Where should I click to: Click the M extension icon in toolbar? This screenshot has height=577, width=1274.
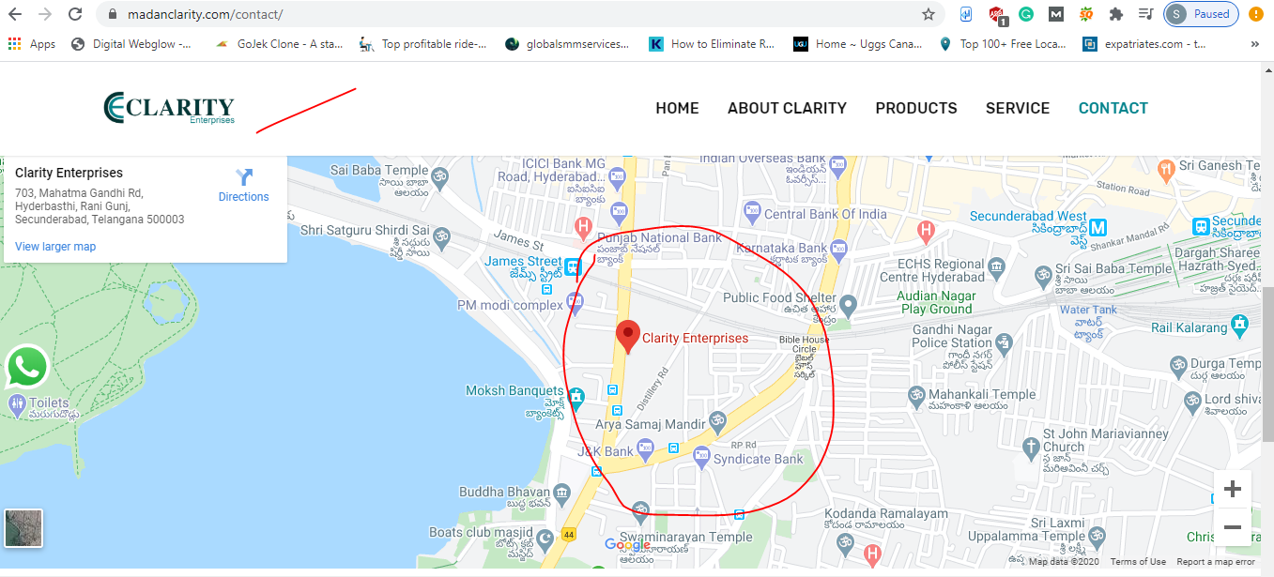click(x=1056, y=14)
